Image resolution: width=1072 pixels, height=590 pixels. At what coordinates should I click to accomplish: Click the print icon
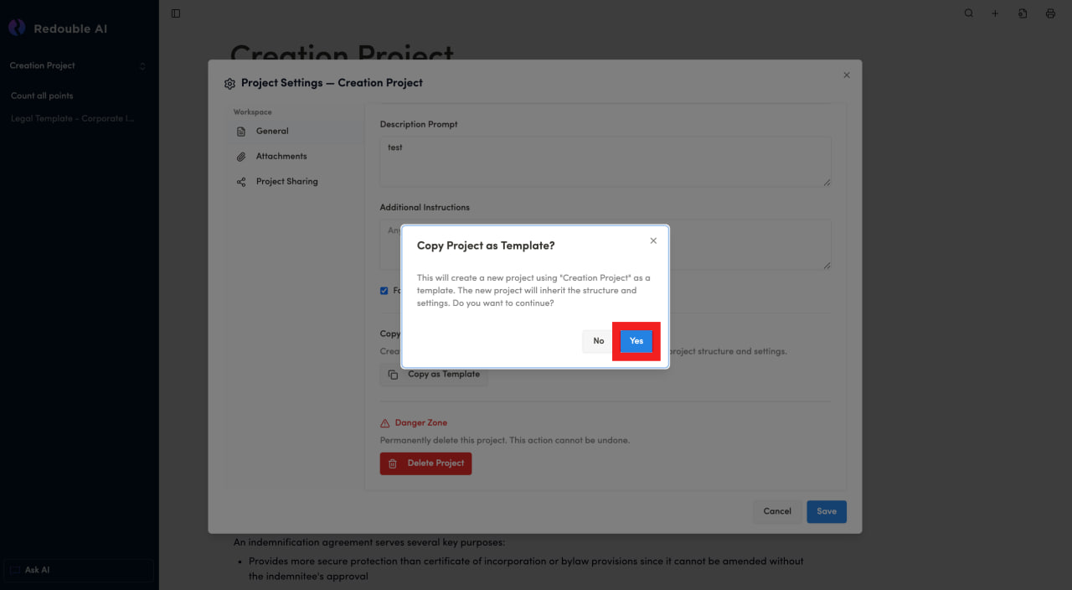(1050, 13)
